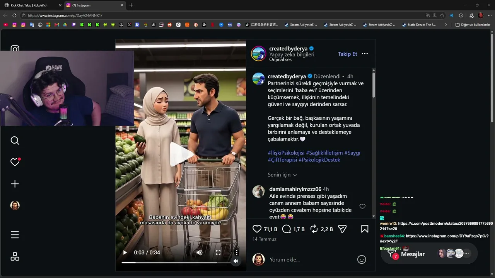Open post options three-dot menu

coord(365,54)
